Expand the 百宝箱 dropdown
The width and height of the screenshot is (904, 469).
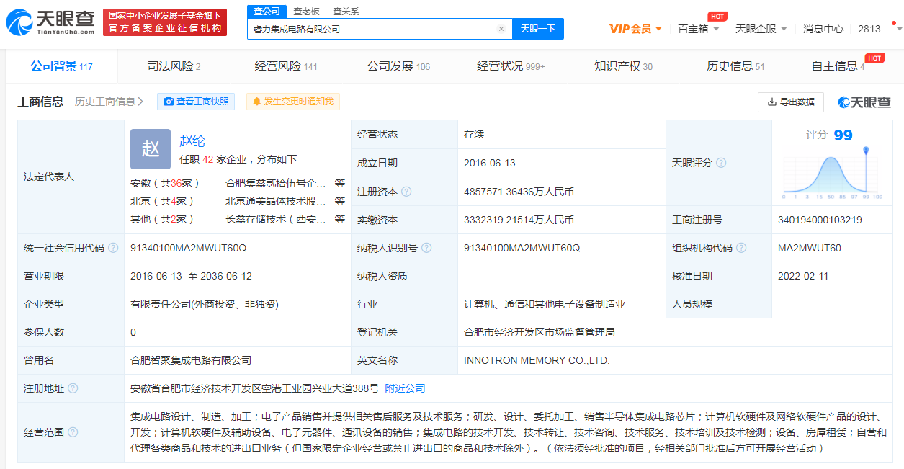tap(698, 29)
